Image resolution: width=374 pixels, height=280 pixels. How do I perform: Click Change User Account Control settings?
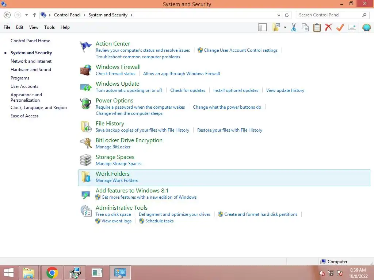[241, 50]
